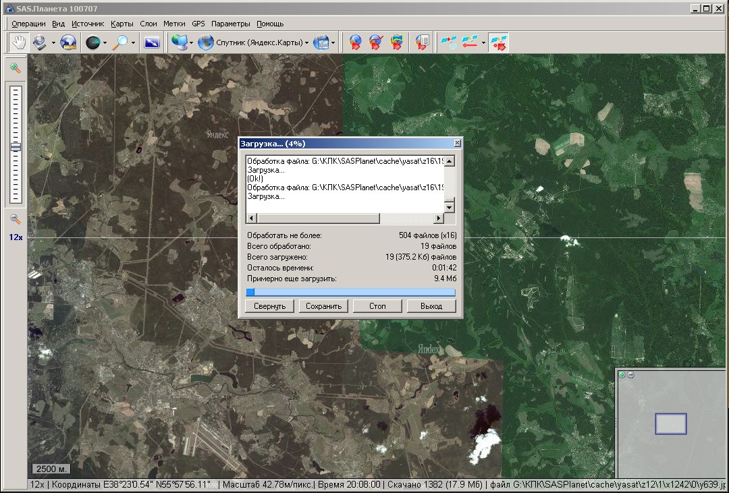Open the Помощь menu
Viewport: 729px width, 493px height.
(x=270, y=24)
